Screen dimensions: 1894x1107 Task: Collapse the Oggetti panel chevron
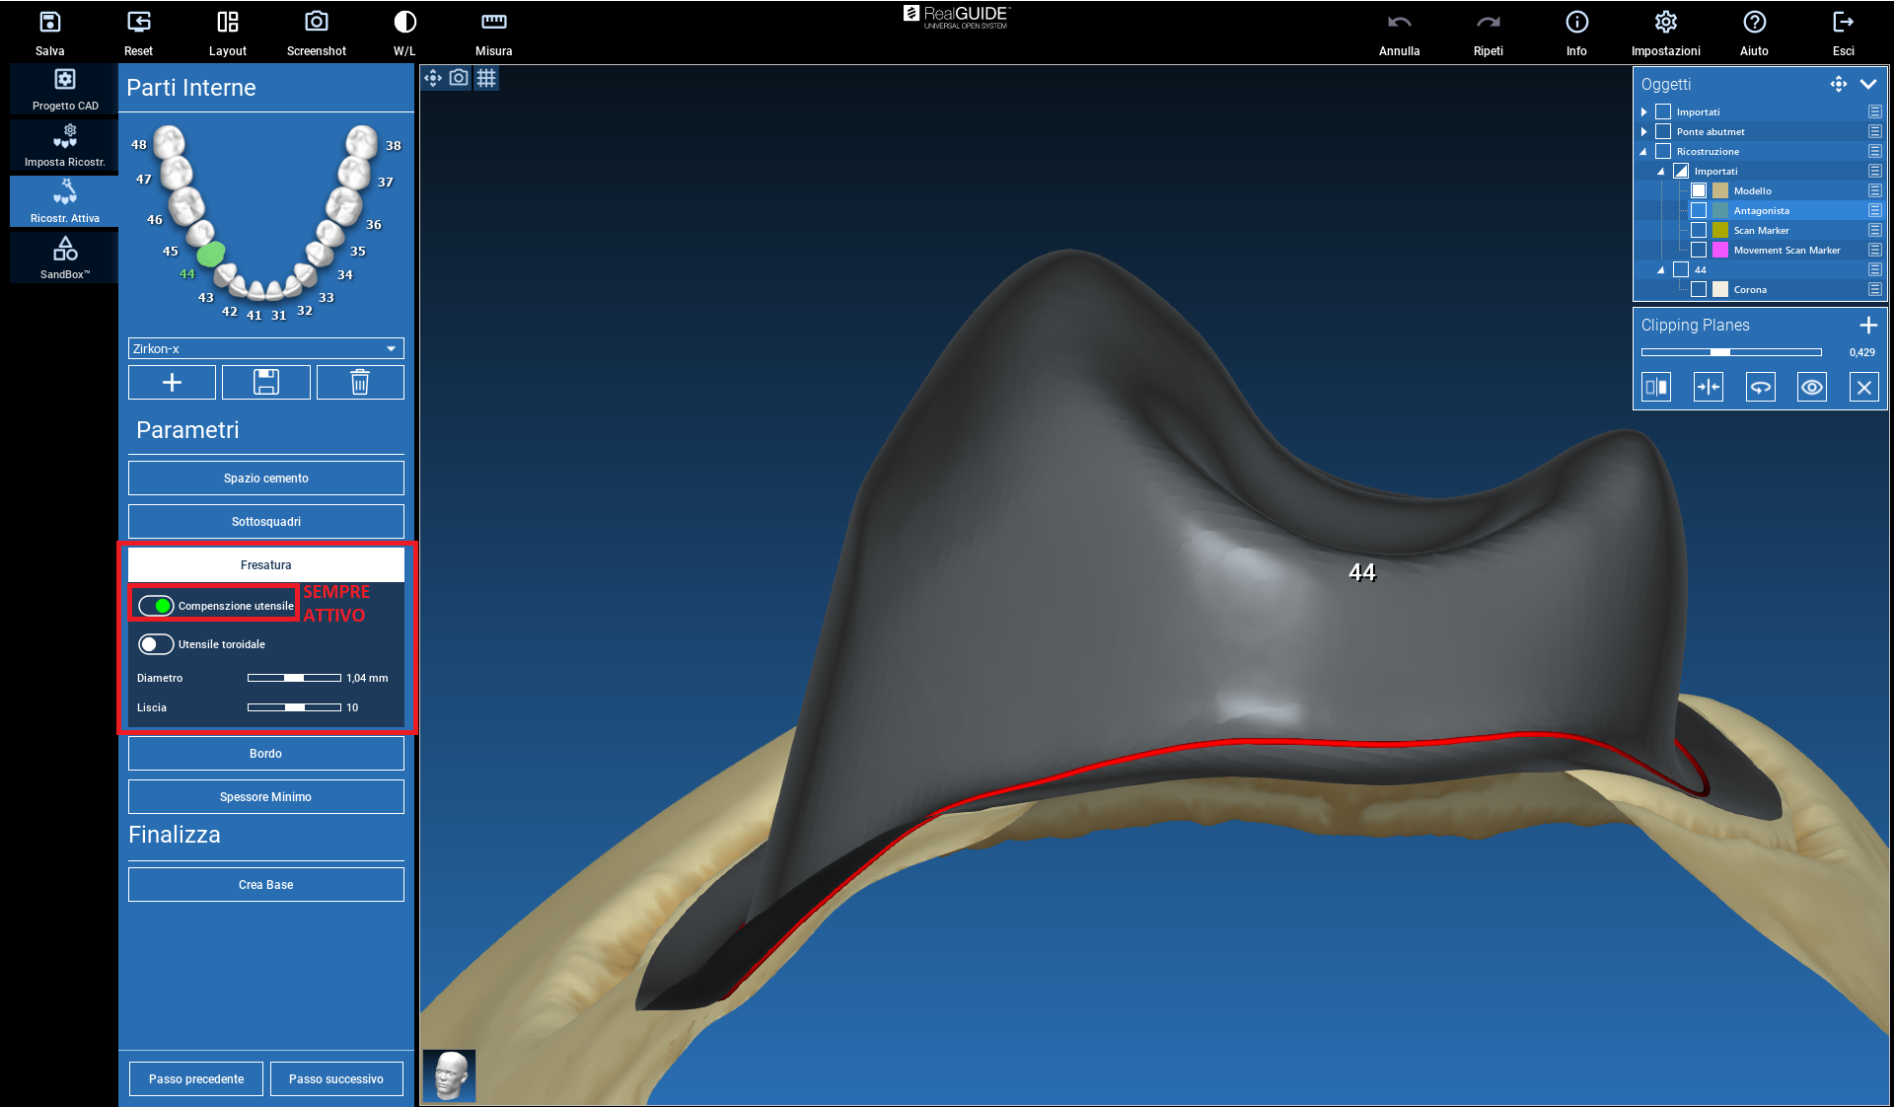pyautogui.click(x=1868, y=85)
